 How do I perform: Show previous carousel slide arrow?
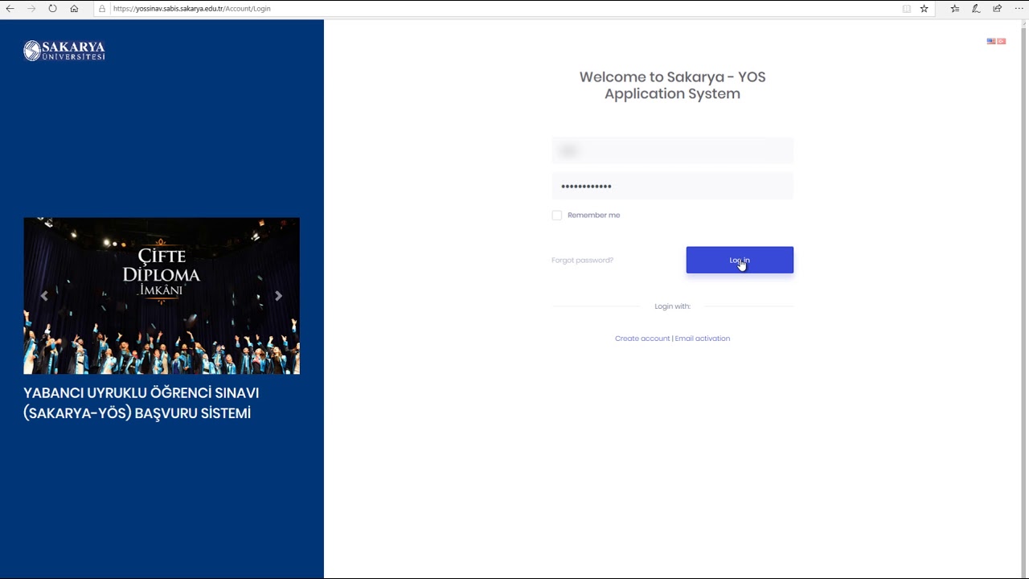(44, 296)
